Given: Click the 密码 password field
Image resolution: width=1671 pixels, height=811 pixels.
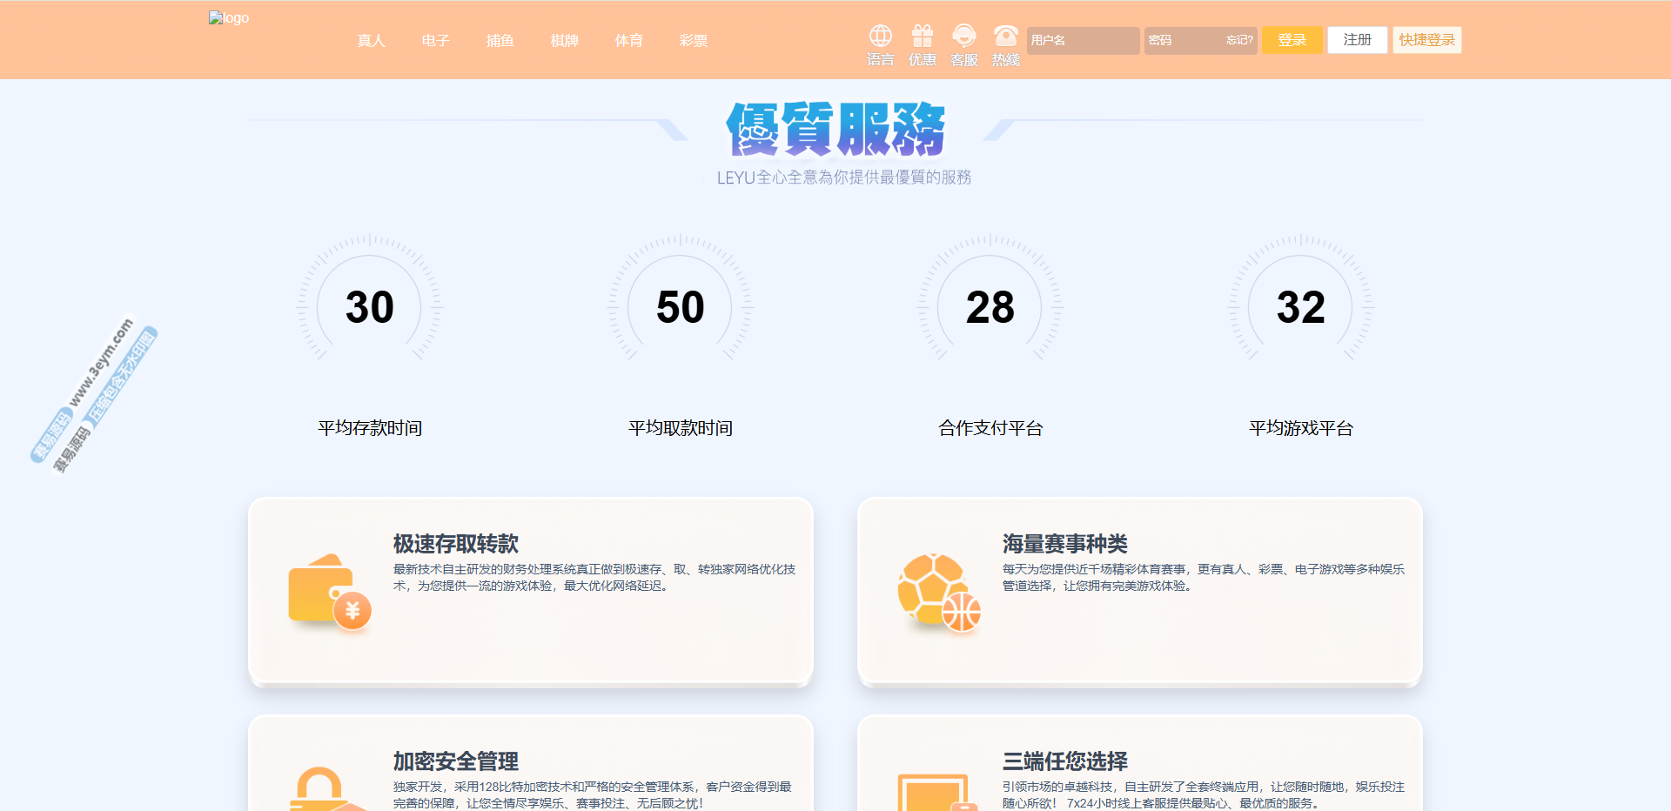Looking at the screenshot, I should pyautogui.click(x=1182, y=40).
